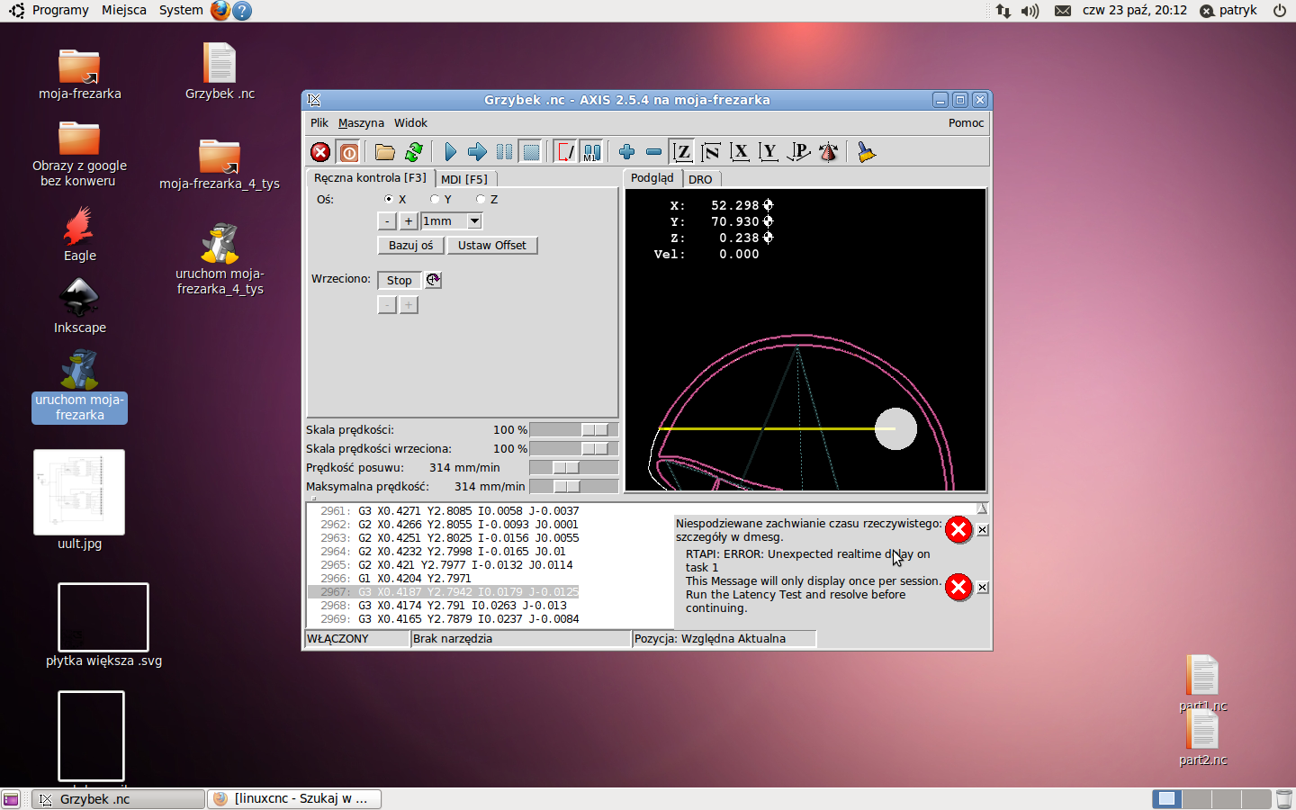Stop program execution with square icon

click(531, 152)
